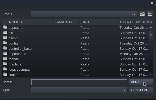Screen dimensions: 156x100
Task: Click Pasta type cell in friends row
Action: click(85, 59)
